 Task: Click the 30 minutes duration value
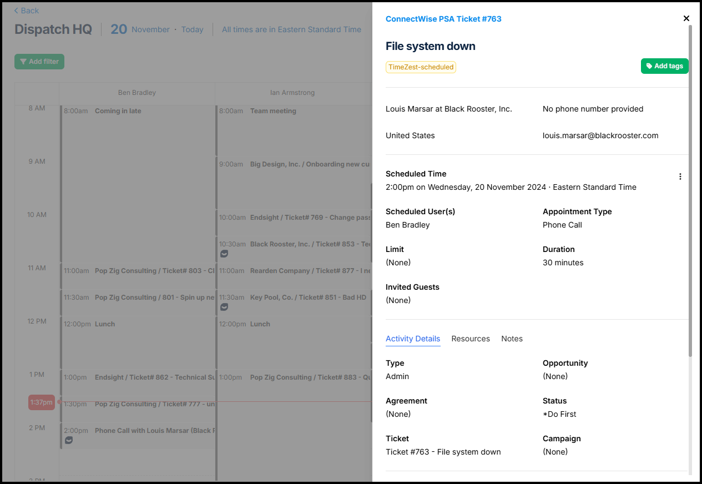(x=563, y=263)
